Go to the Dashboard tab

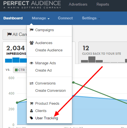pyautogui.click(x=13, y=18)
